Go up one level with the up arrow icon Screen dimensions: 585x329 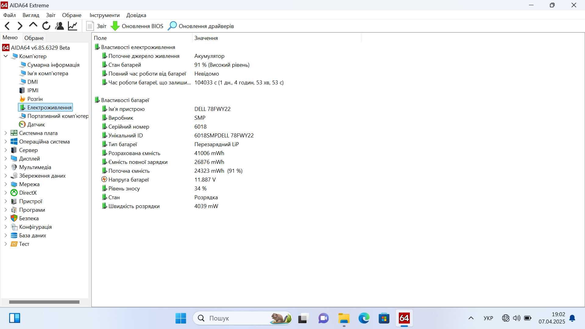pyautogui.click(x=33, y=26)
